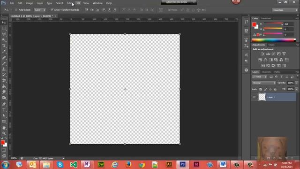Image resolution: width=300 pixels, height=169 pixels.
Task: Expand the status bar info arrow
Action: click(63, 159)
